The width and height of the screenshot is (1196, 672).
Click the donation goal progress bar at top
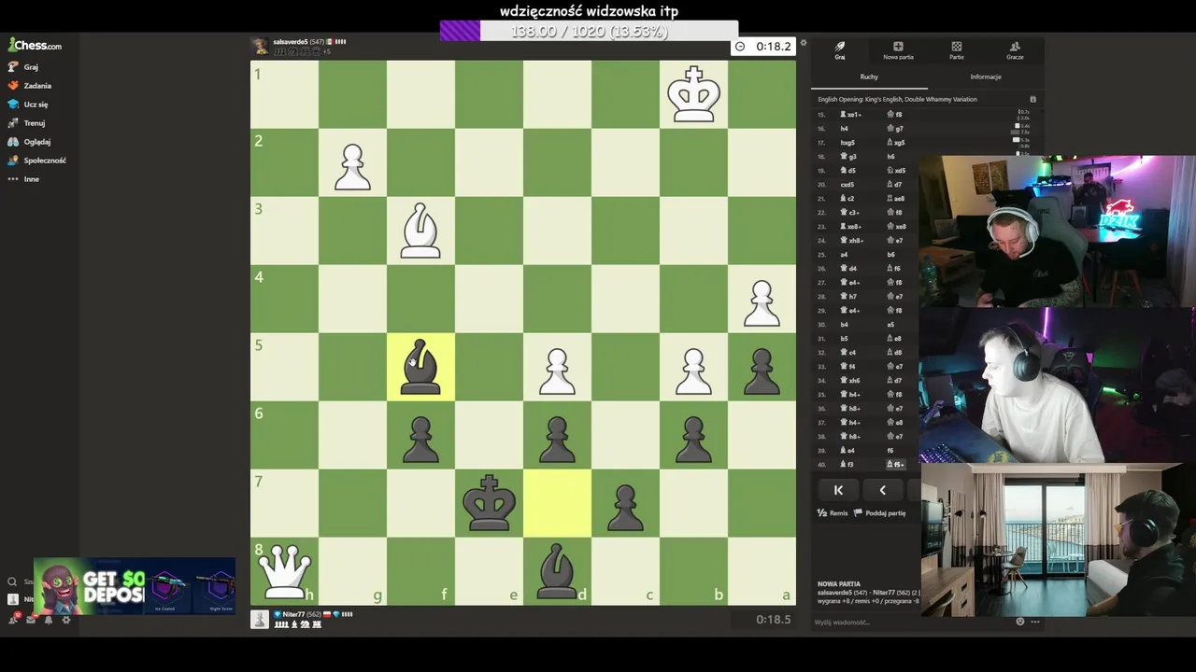589,32
